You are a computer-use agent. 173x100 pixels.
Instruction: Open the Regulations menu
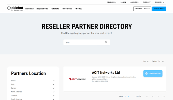(42, 9)
